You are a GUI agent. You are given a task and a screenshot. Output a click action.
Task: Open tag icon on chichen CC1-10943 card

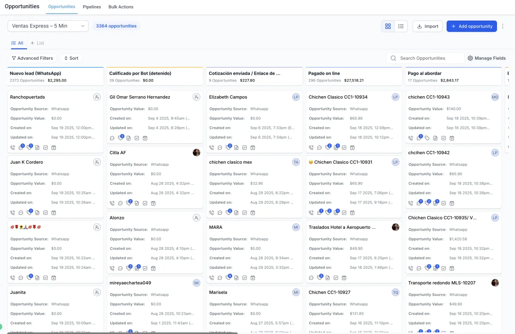pyautogui.click(x=427, y=138)
